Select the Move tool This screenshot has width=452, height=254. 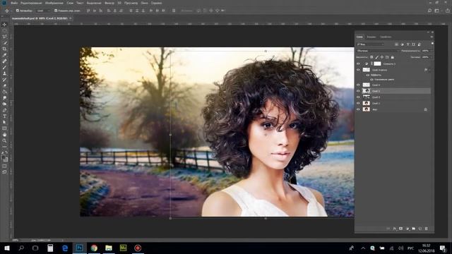[4, 25]
